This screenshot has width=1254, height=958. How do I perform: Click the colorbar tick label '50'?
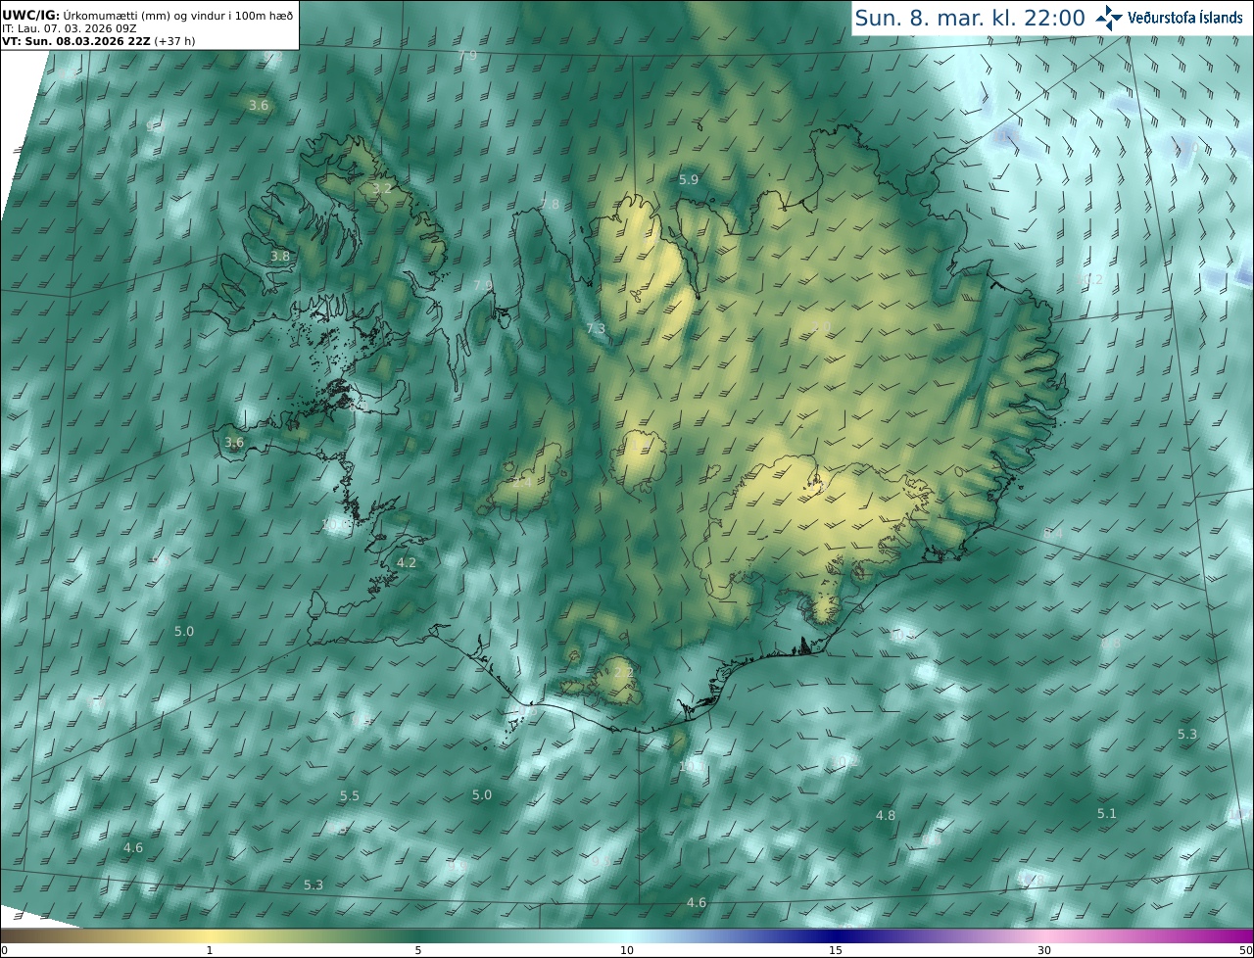pos(1245,950)
